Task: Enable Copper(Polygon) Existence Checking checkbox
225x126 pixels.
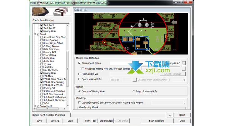Action: click(79, 103)
